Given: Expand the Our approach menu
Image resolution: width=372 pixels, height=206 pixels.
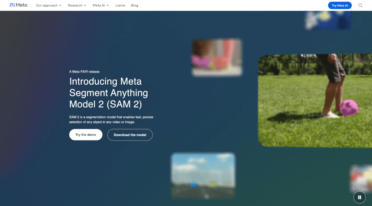Looking at the screenshot, I should tap(49, 5).
